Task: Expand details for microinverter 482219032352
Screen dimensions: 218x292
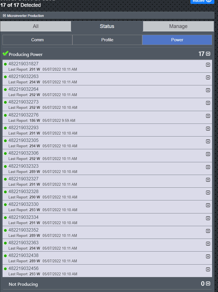Action: coord(208,231)
